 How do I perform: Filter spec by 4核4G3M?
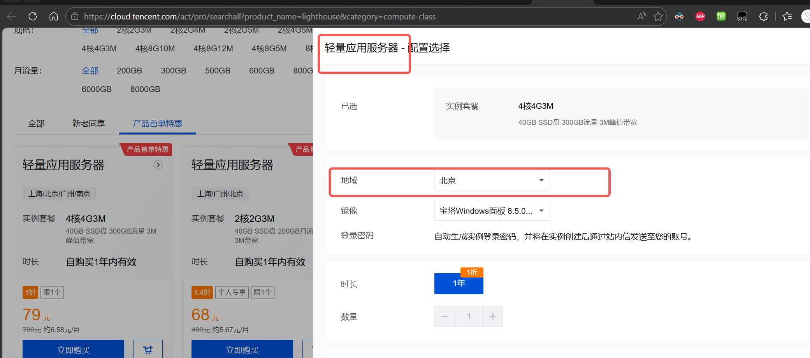99,49
